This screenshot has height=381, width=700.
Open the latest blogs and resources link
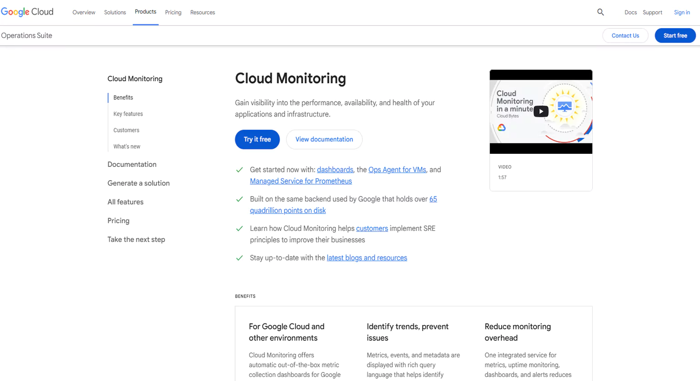366,258
